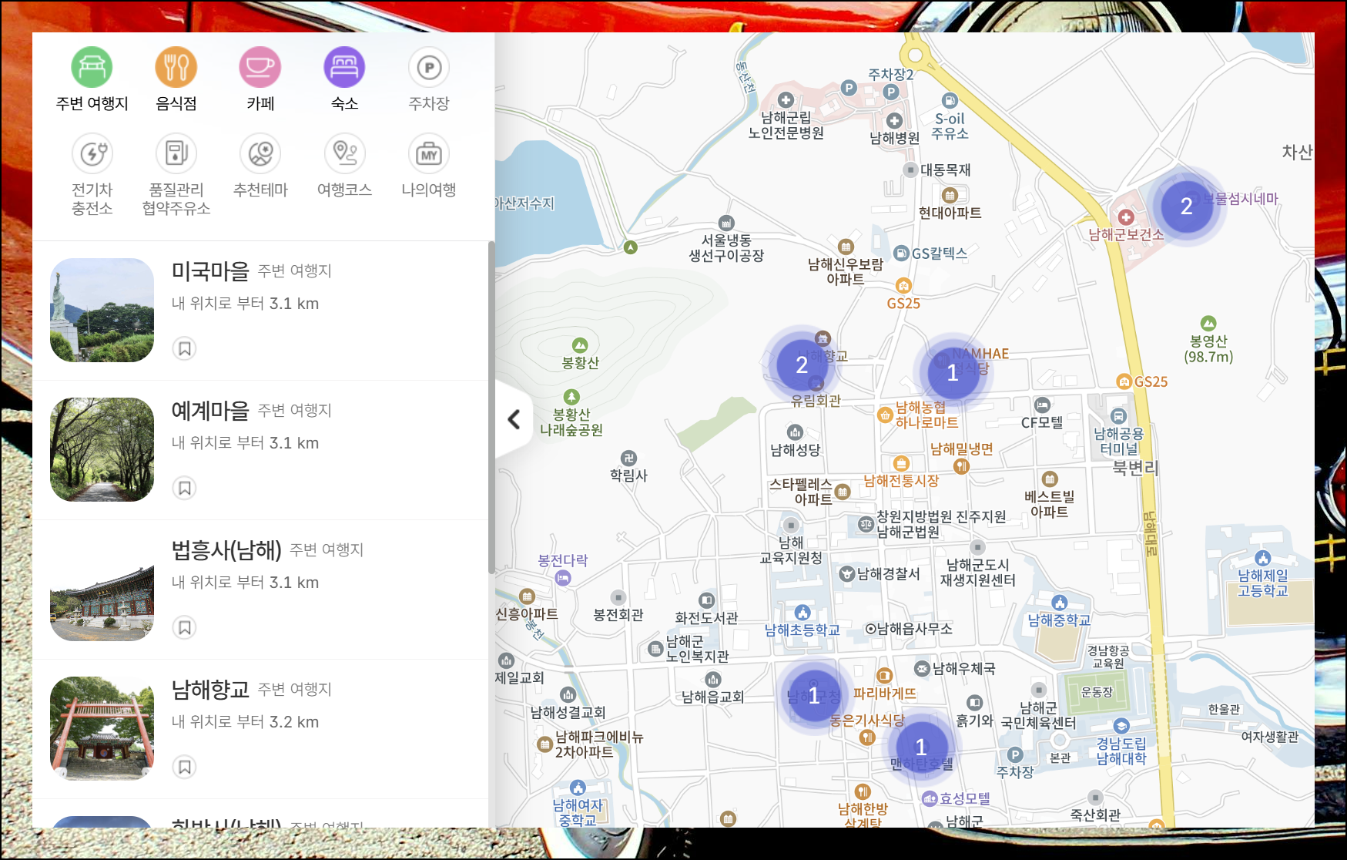Click the 남해농협 하나로마트 marker

885,415
